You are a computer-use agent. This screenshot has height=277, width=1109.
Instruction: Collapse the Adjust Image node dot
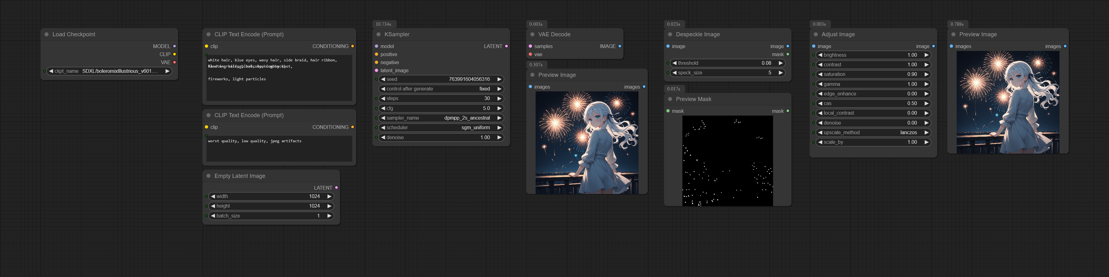click(x=815, y=34)
